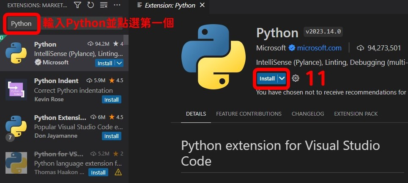Viewport: 408px width, 183px height.
Task: Click version label v2023.14.0
Action: [323, 32]
